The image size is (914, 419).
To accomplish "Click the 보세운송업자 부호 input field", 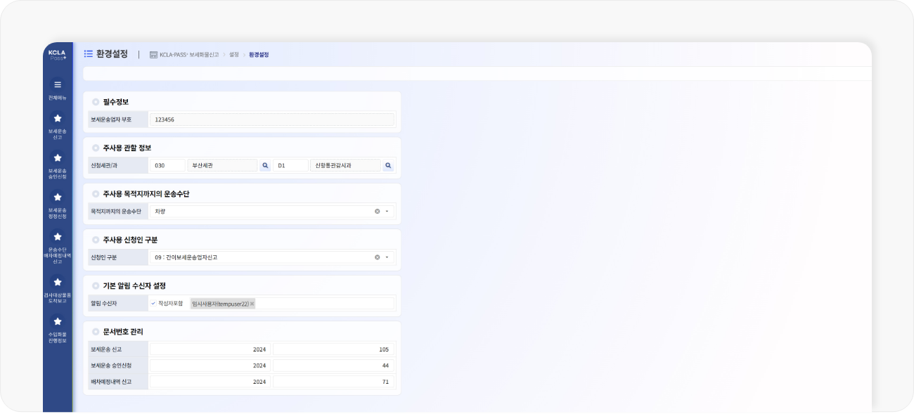I will click(271, 120).
